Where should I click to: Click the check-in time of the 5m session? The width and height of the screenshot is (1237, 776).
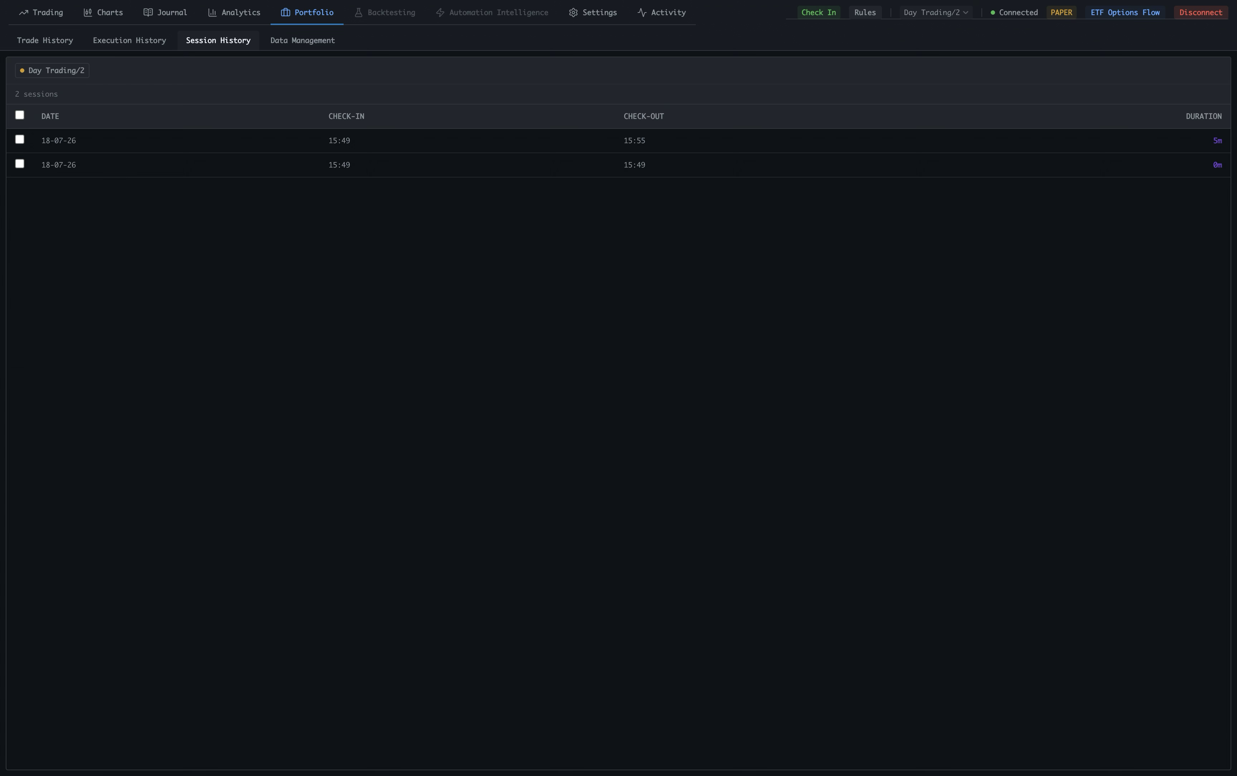[339, 141]
